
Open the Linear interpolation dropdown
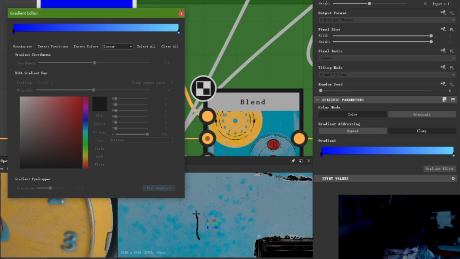click(x=118, y=46)
